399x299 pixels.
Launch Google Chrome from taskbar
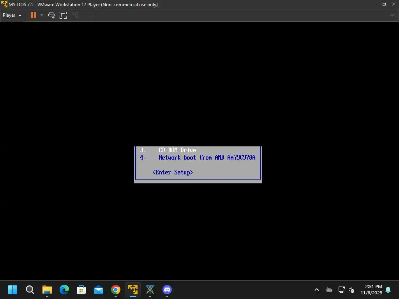(115, 290)
